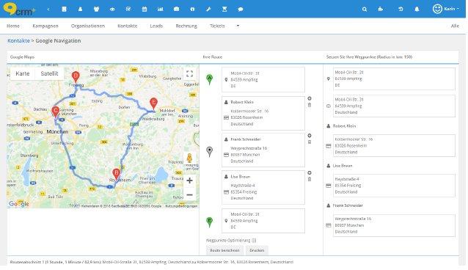
Task: Zoom in the map with plus
Action: (x=189, y=180)
